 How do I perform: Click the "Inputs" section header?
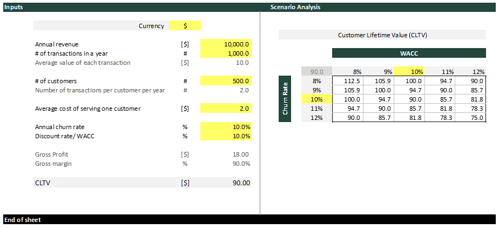(x=14, y=7)
